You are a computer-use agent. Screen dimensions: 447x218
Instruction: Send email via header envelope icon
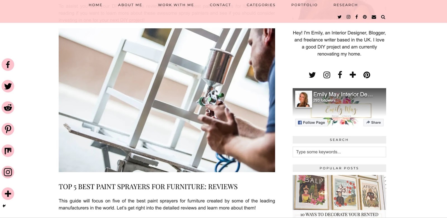tap(374, 17)
